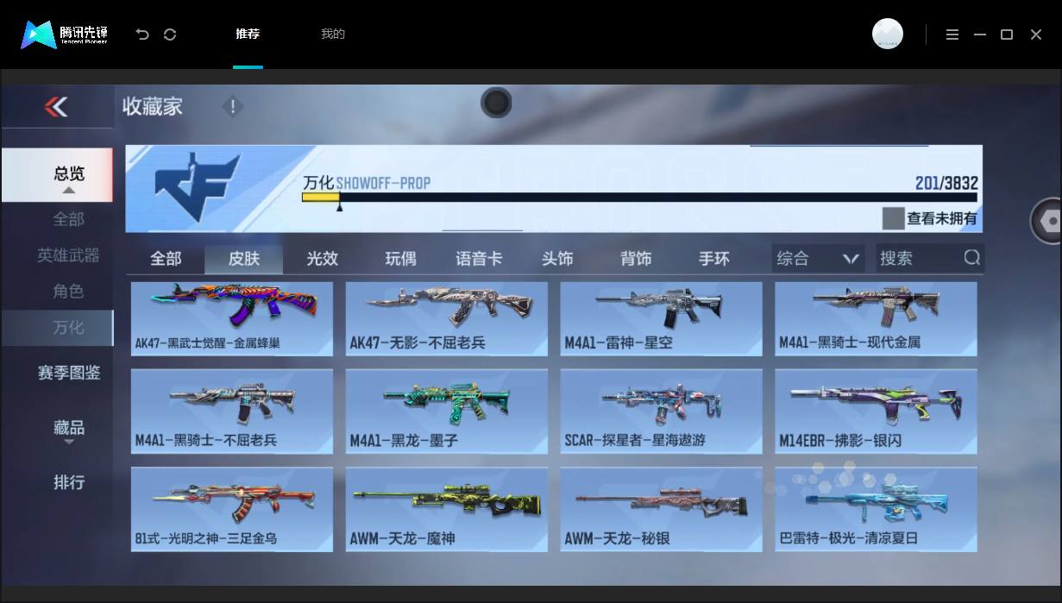The height and width of the screenshot is (603, 1062).
Task: Click the 201/3832 collection count
Action: (x=946, y=183)
